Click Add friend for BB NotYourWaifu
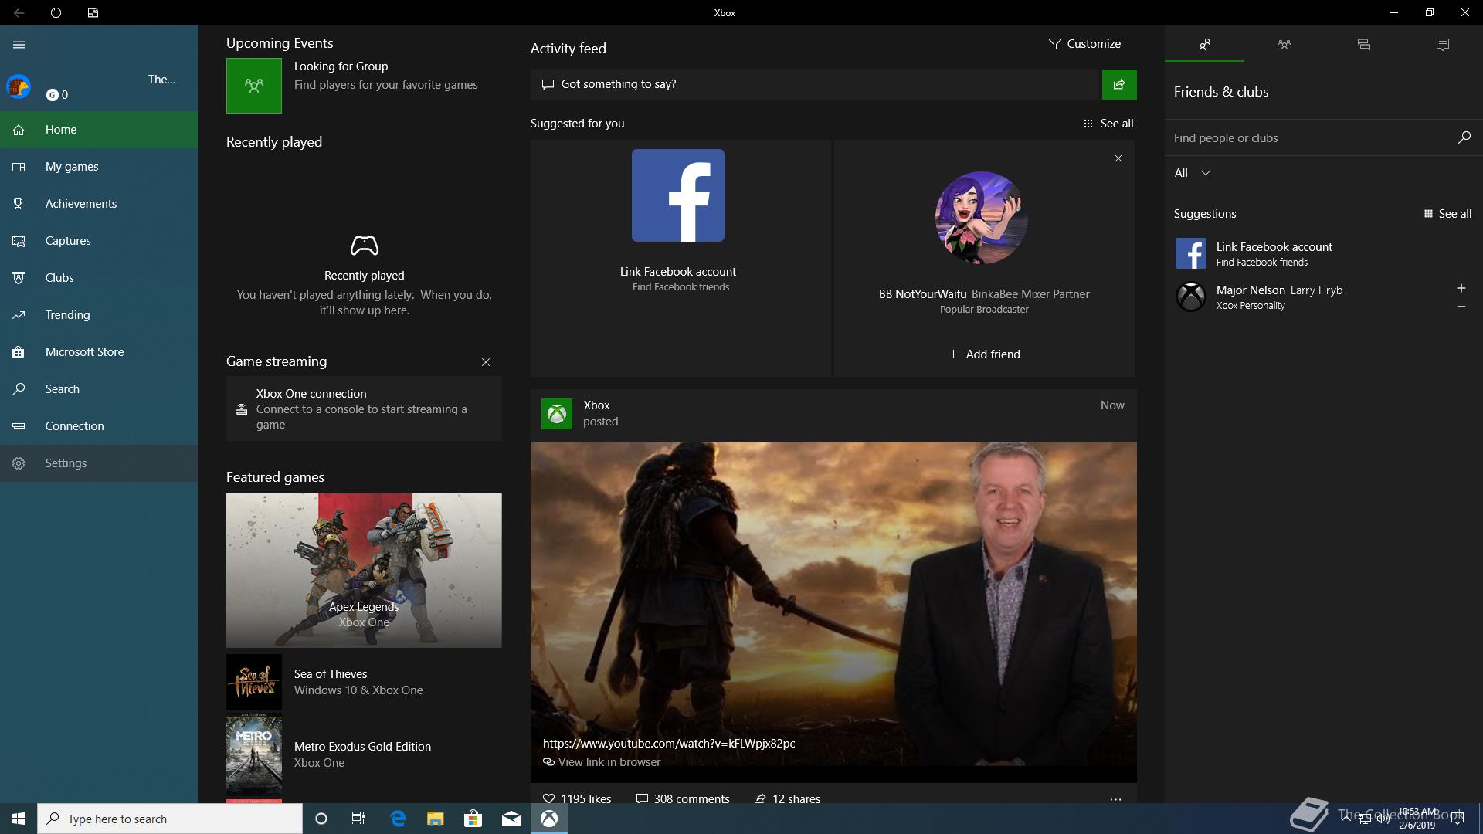The height and width of the screenshot is (834, 1483). (x=984, y=354)
